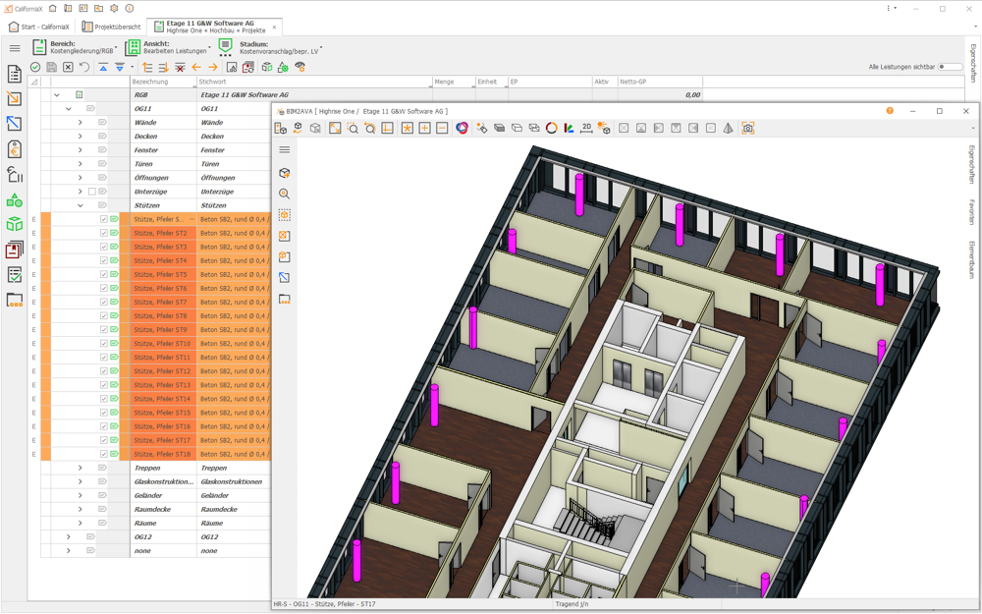Expand the Wände tree node
Image resolution: width=982 pixels, height=614 pixels.
click(81, 123)
